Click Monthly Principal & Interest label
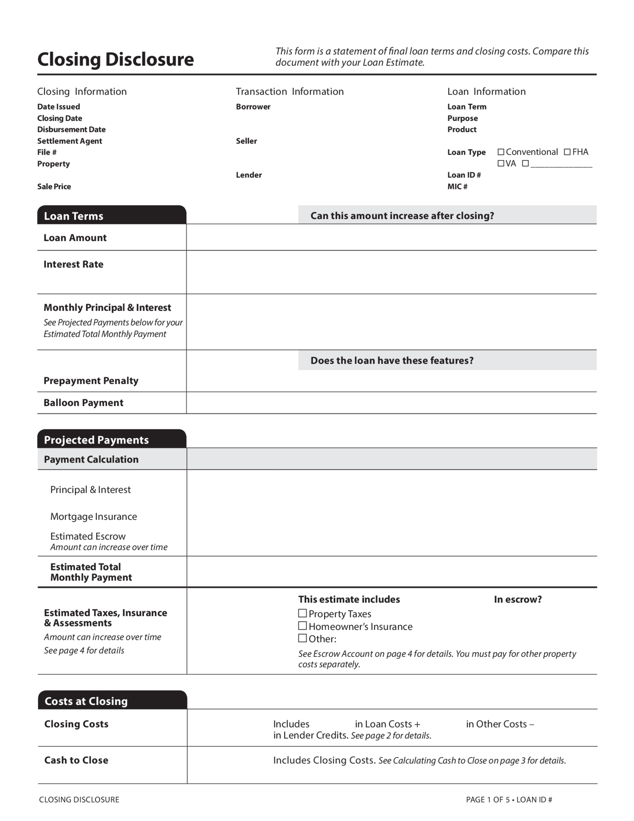The width and height of the screenshot is (634, 821). [x=107, y=308]
